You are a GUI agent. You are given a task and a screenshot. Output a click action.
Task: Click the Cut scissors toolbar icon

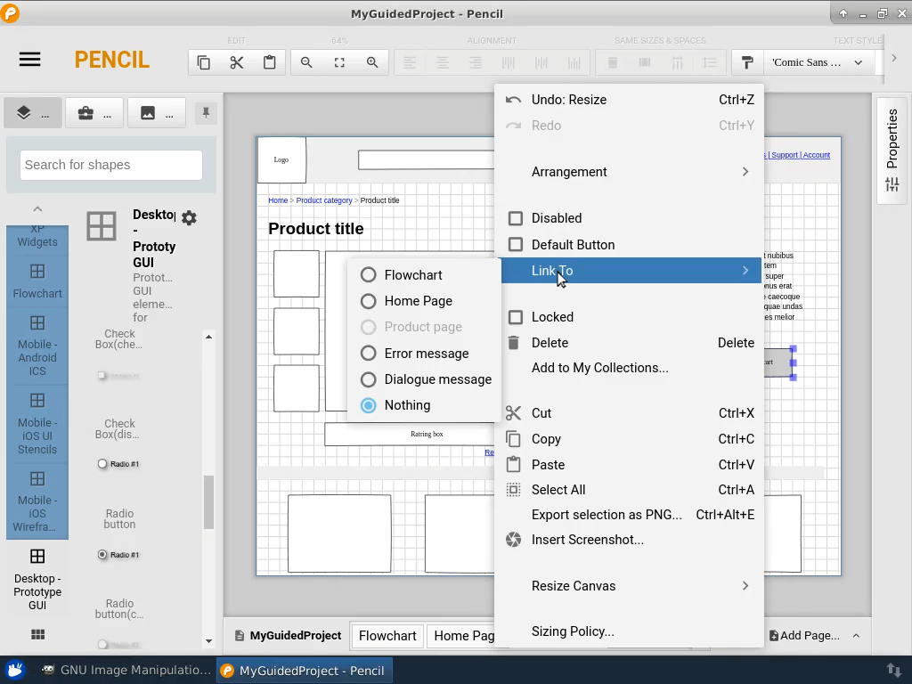click(237, 62)
